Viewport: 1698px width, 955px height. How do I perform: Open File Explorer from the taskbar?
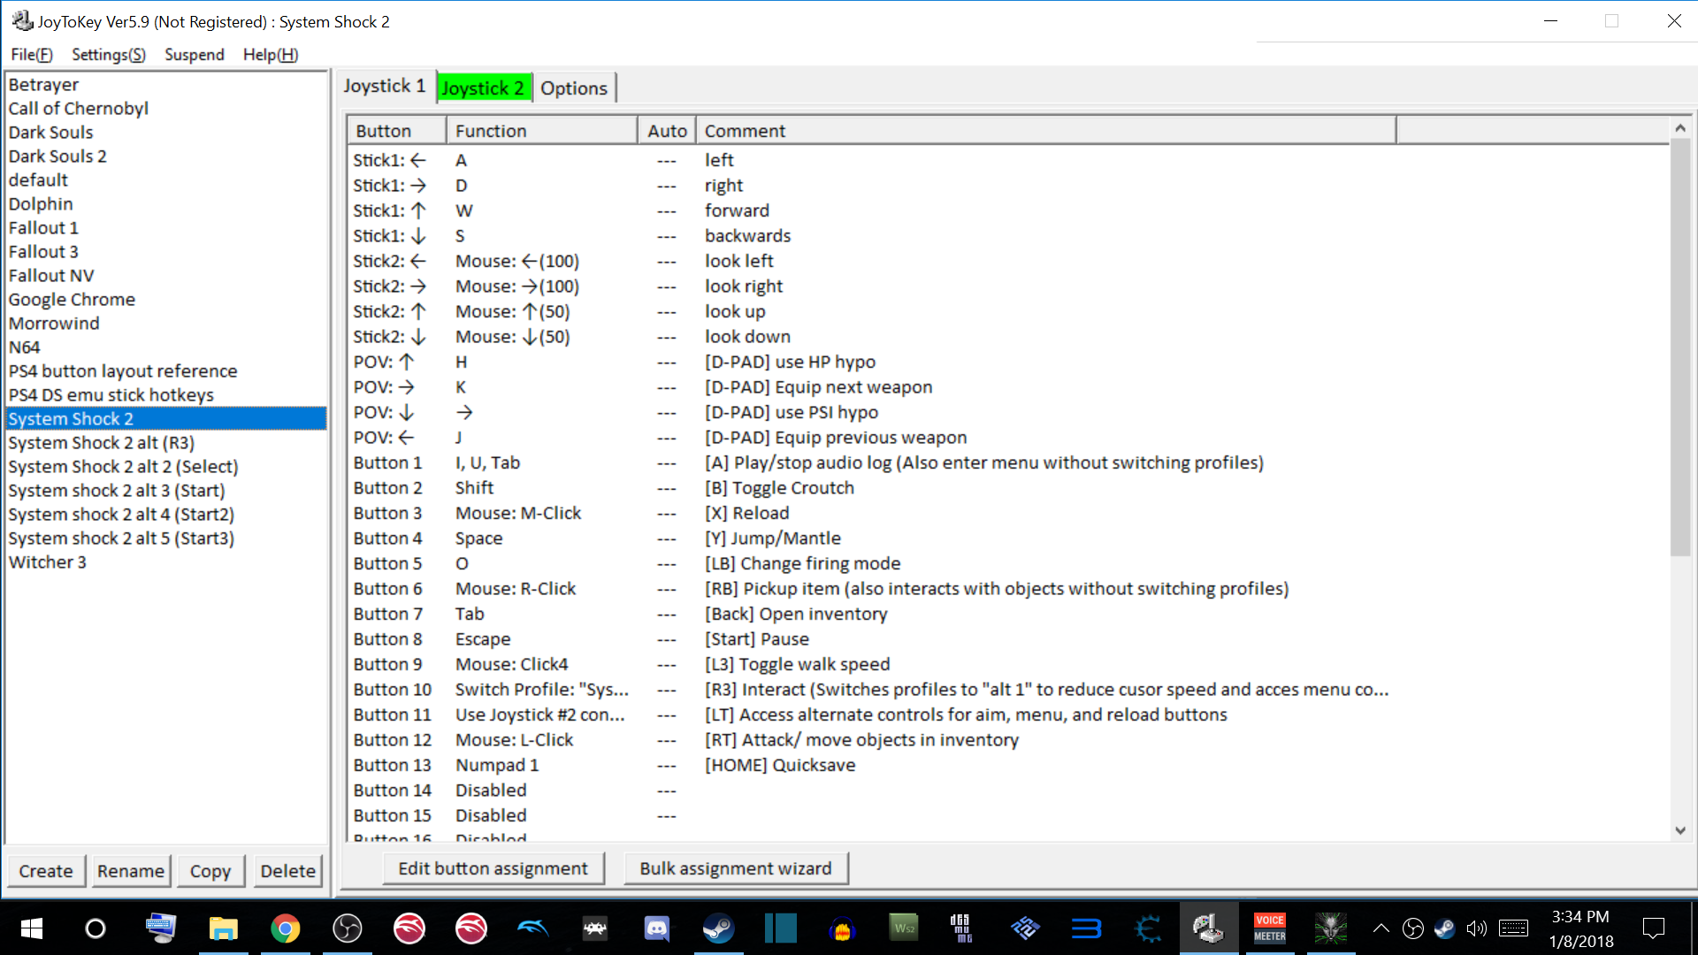(x=223, y=928)
